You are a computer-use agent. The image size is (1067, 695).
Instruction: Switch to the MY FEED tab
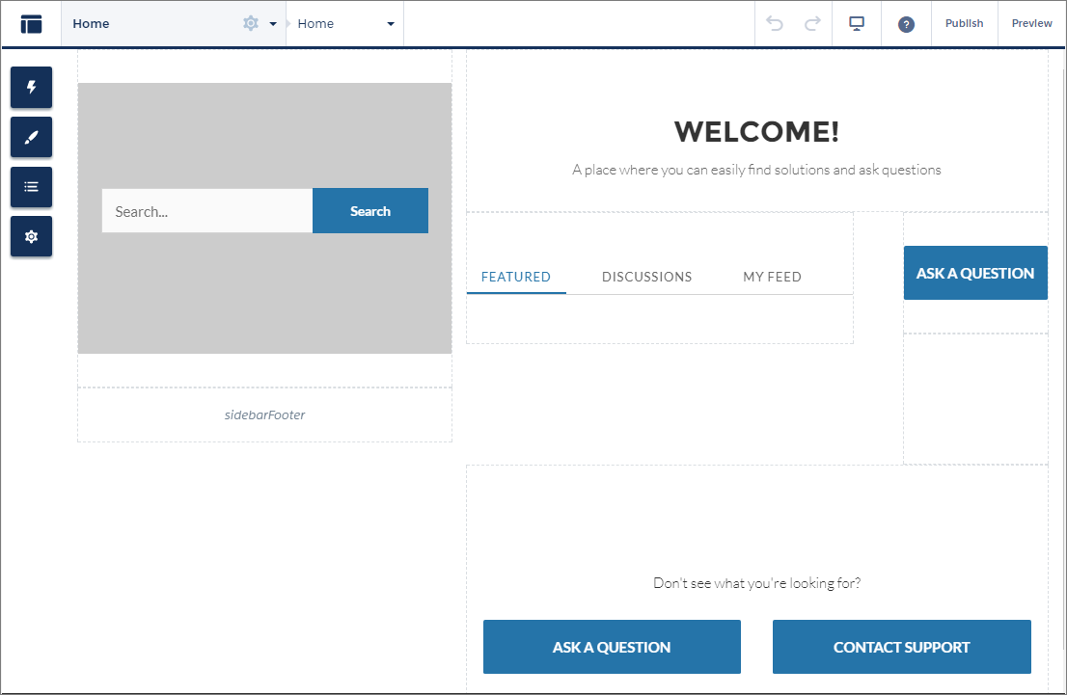(772, 277)
